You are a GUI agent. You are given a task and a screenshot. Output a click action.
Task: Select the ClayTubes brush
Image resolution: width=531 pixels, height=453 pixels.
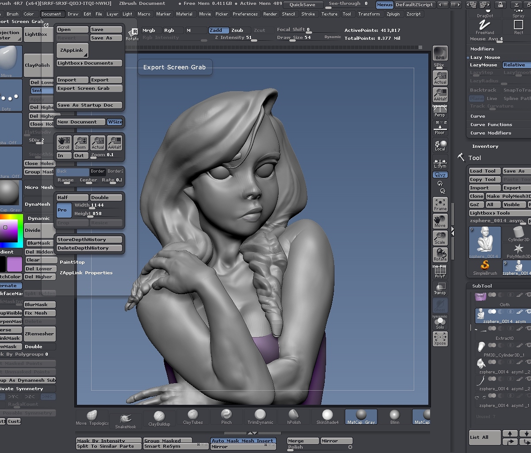(x=193, y=417)
